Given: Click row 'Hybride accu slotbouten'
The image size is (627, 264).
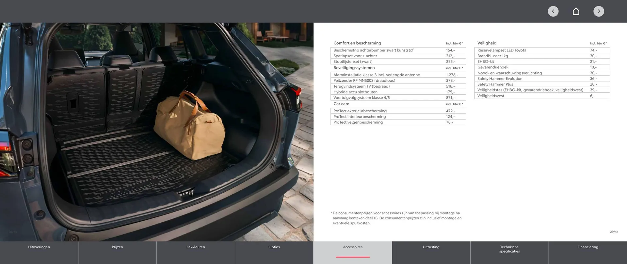Looking at the screenshot, I should pyautogui.click(x=398, y=92).
